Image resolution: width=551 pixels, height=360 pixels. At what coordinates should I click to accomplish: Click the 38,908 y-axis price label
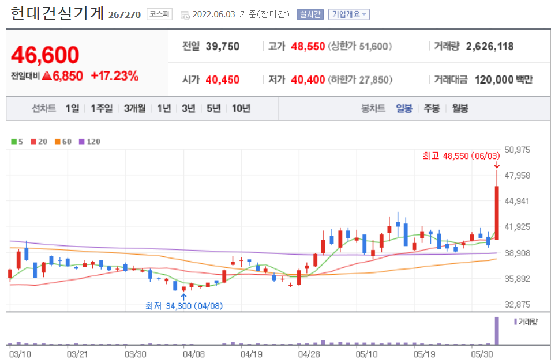[x=518, y=253]
